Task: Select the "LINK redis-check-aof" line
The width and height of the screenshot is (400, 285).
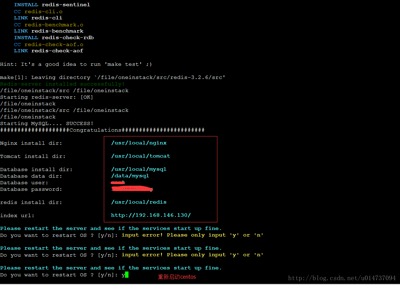Action: 49,51
